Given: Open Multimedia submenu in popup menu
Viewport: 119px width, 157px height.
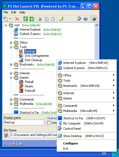Looking at the screenshot, I should pyautogui.click(x=87, y=111).
